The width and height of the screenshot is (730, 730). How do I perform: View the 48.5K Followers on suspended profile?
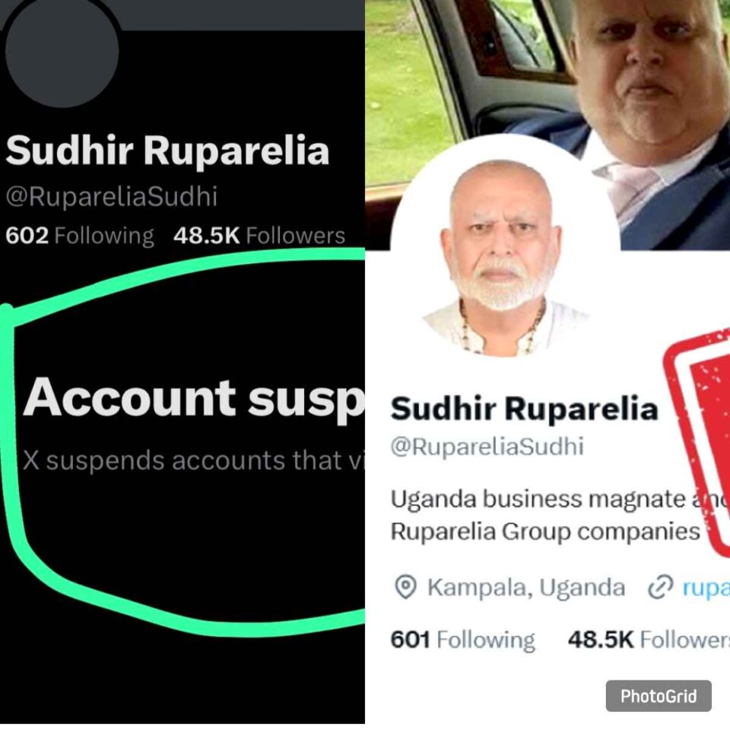259,236
